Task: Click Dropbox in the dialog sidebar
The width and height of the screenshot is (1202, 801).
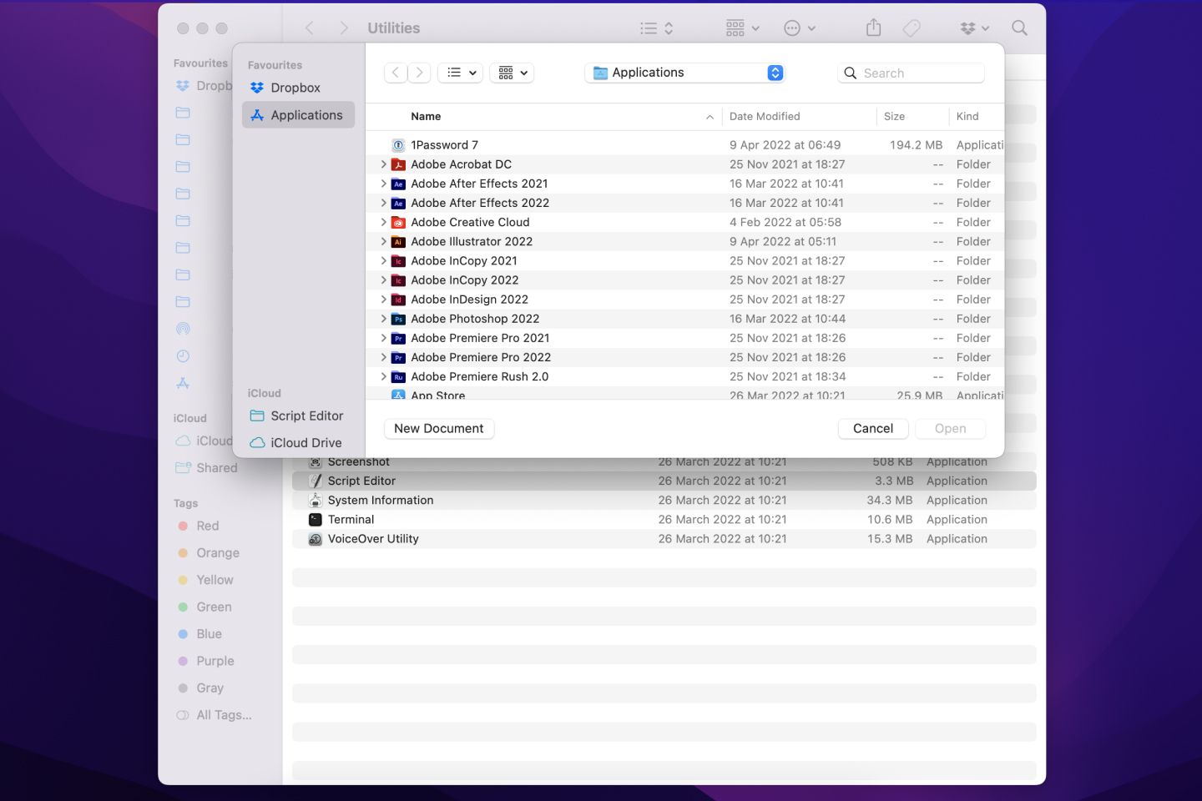Action: 298,88
